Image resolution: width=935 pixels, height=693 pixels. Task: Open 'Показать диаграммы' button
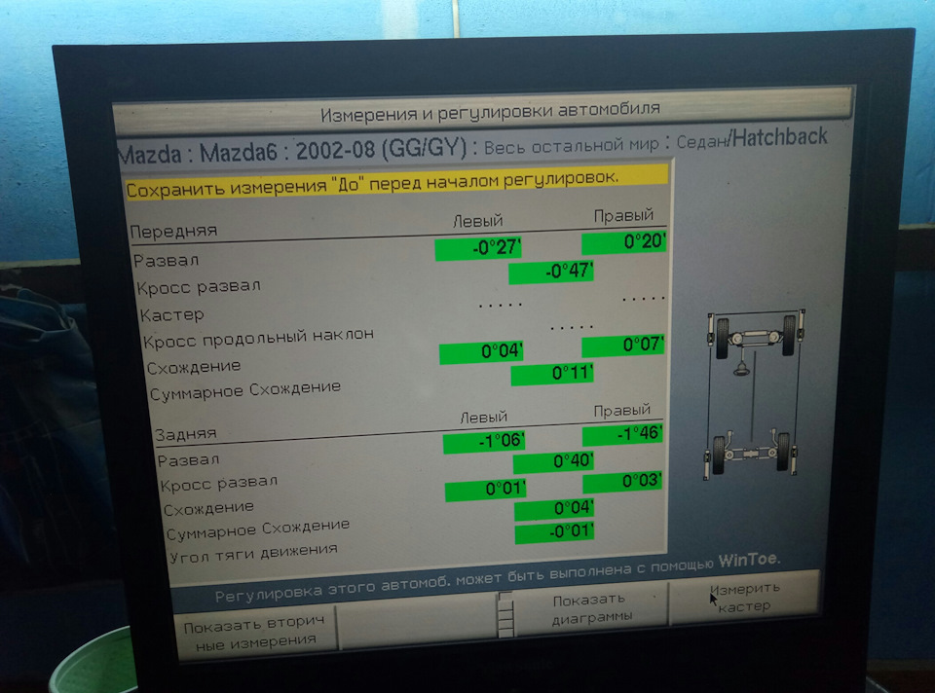pos(591,609)
